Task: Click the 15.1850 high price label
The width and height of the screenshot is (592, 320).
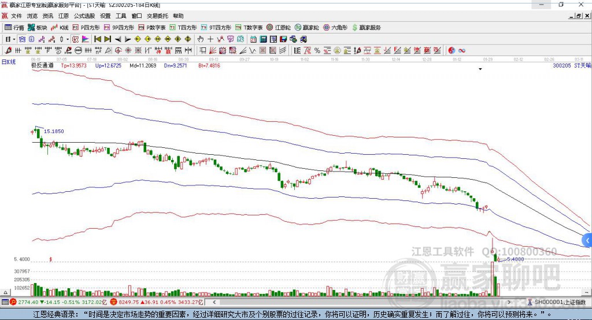Action: coord(54,131)
